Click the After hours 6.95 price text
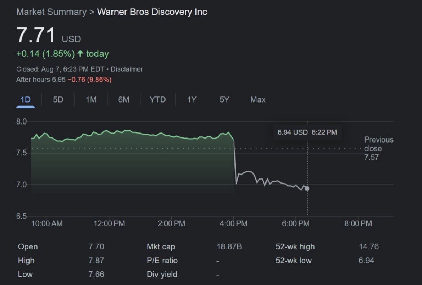The height and width of the screenshot is (285, 422). point(41,80)
